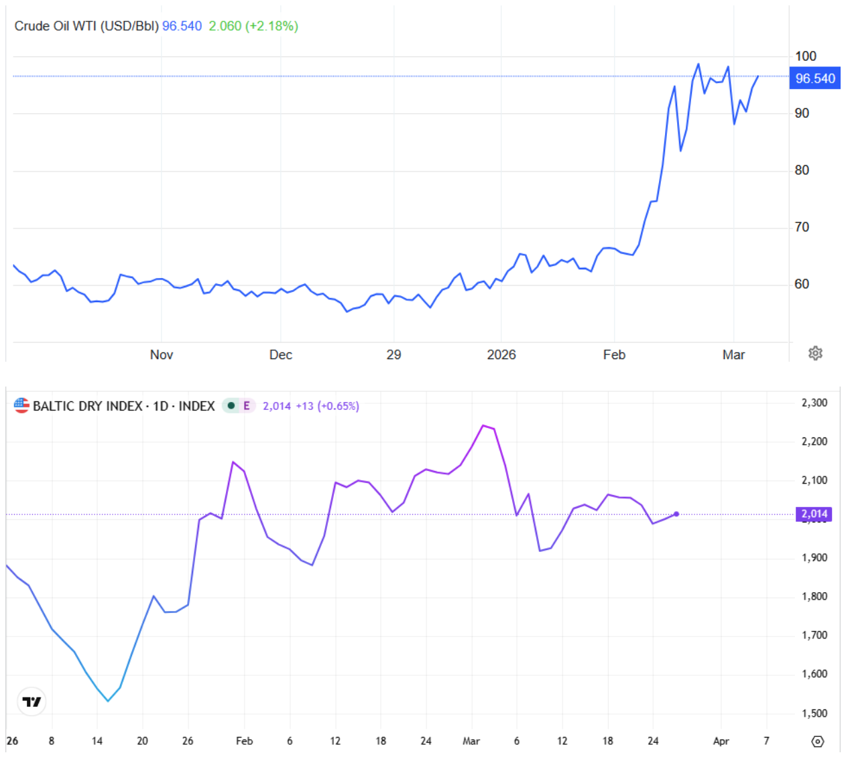Click the purple E badge in Baltic header
The height and width of the screenshot is (761, 850).
pyautogui.click(x=247, y=405)
